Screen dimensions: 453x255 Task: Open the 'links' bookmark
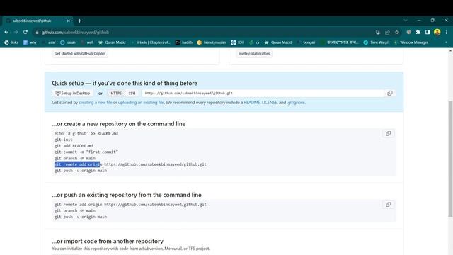pos(11,42)
